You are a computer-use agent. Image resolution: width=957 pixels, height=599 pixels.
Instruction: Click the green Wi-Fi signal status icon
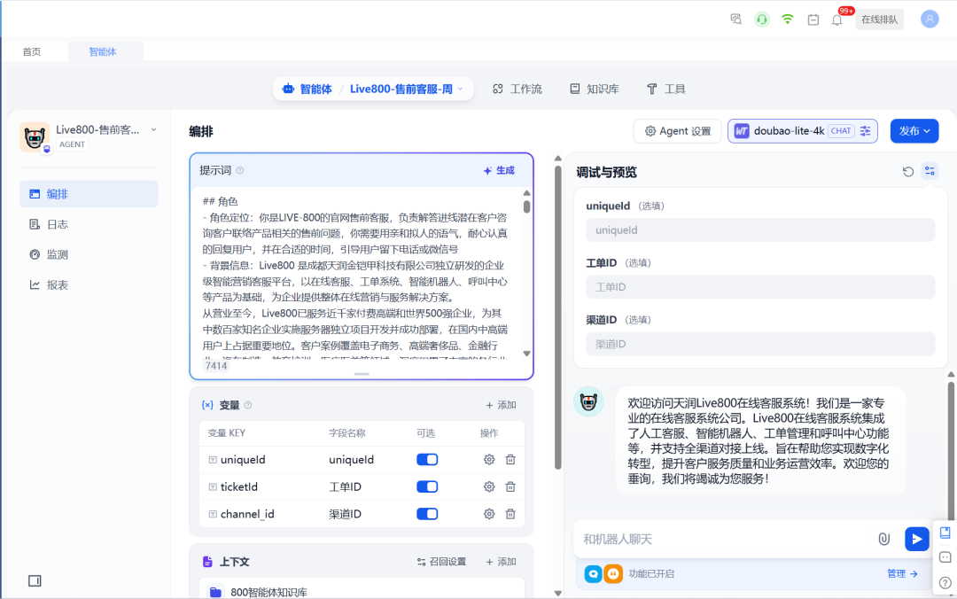[x=788, y=19]
